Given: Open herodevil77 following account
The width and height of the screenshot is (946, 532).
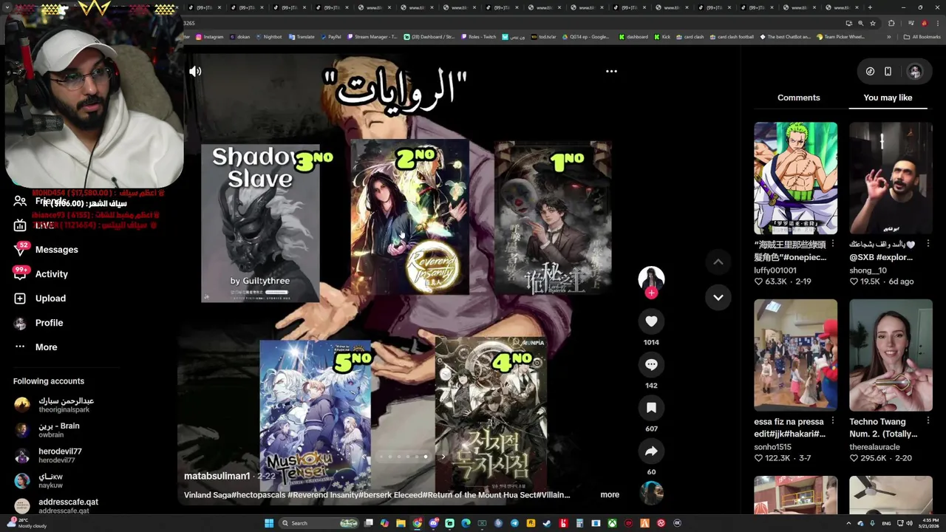Looking at the screenshot, I should point(49,455).
